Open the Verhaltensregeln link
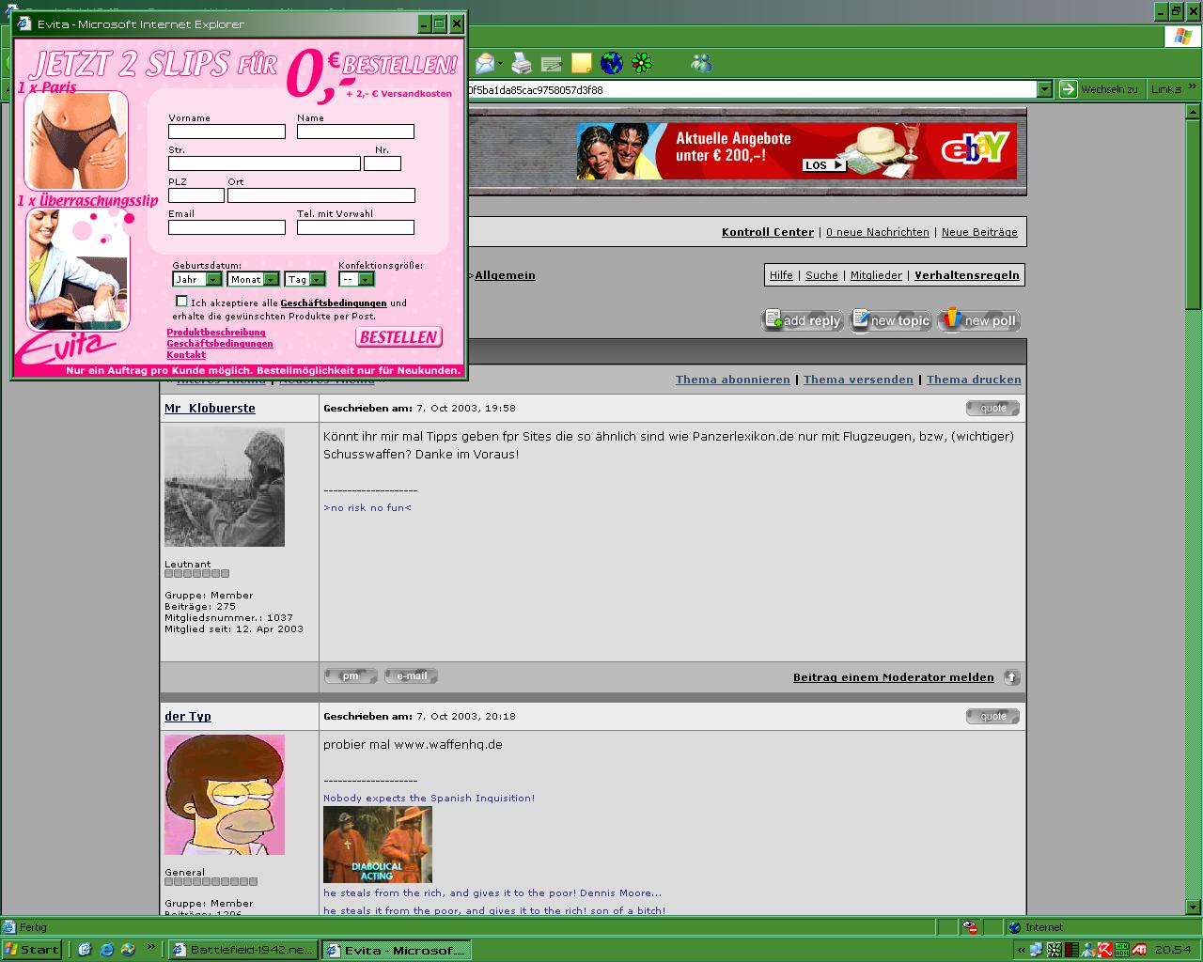1203x962 pixels. tap(967, 275)
